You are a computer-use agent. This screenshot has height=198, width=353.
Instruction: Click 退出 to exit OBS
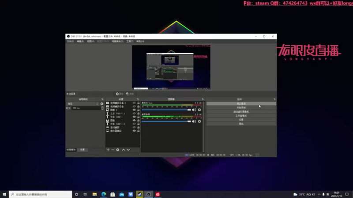241,124
